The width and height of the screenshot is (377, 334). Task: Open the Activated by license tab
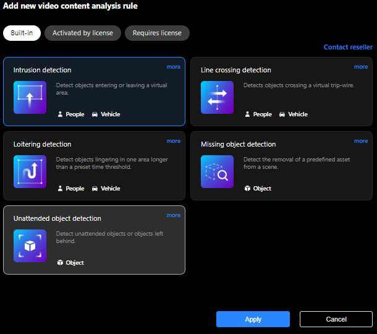pyautogui.click(x=83, y=33)
